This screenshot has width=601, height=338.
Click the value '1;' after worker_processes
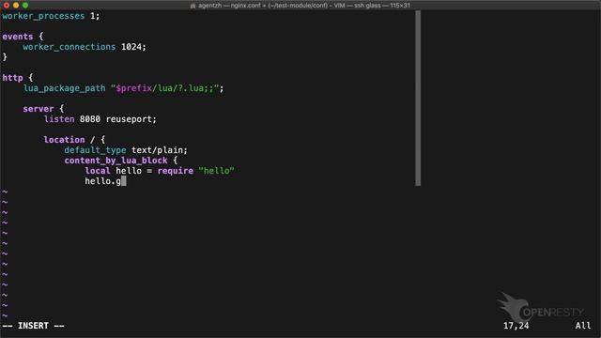(x=95, y=16)
